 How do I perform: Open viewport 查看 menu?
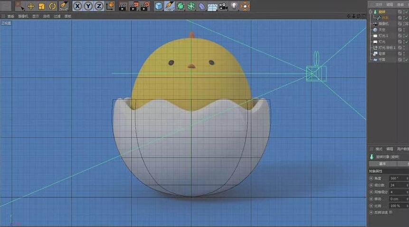11,17
